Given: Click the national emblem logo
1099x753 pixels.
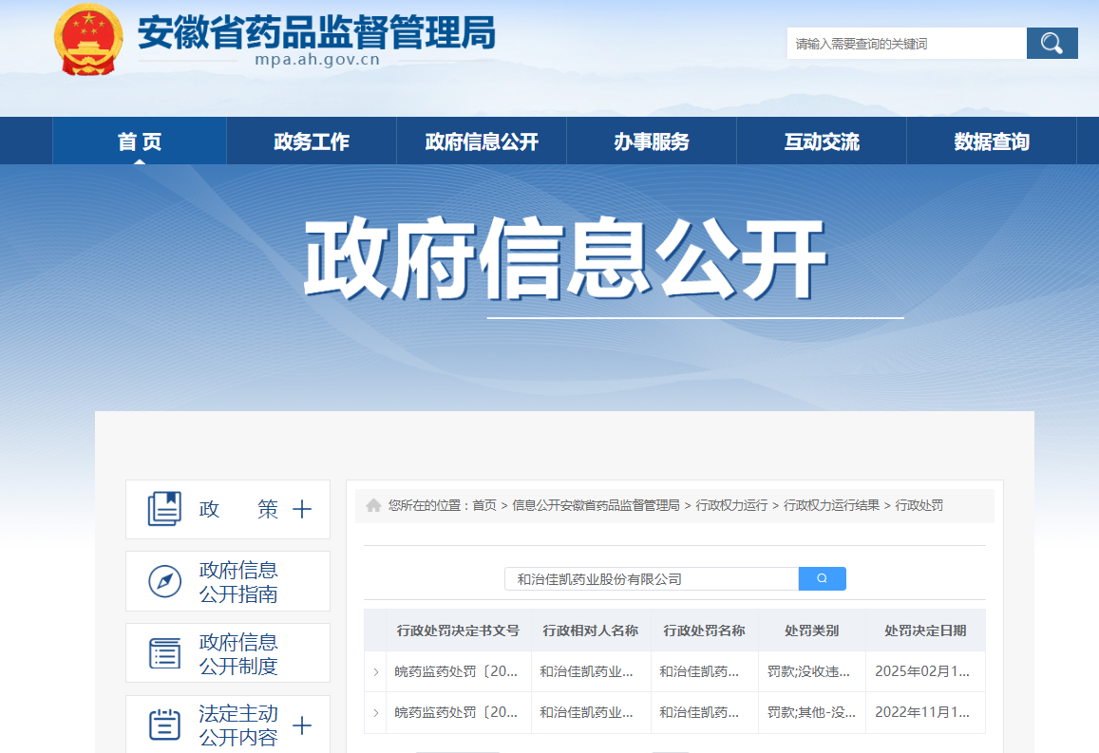Looking at the screenshot, I should 88,40.
